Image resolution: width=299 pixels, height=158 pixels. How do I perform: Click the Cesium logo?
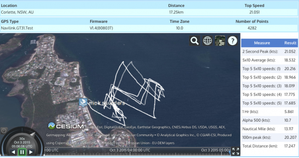coord(66,126)
